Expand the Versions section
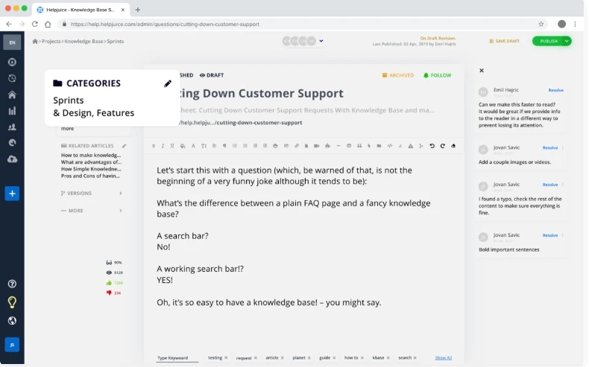The image size is (589, 367). point(92,193)
